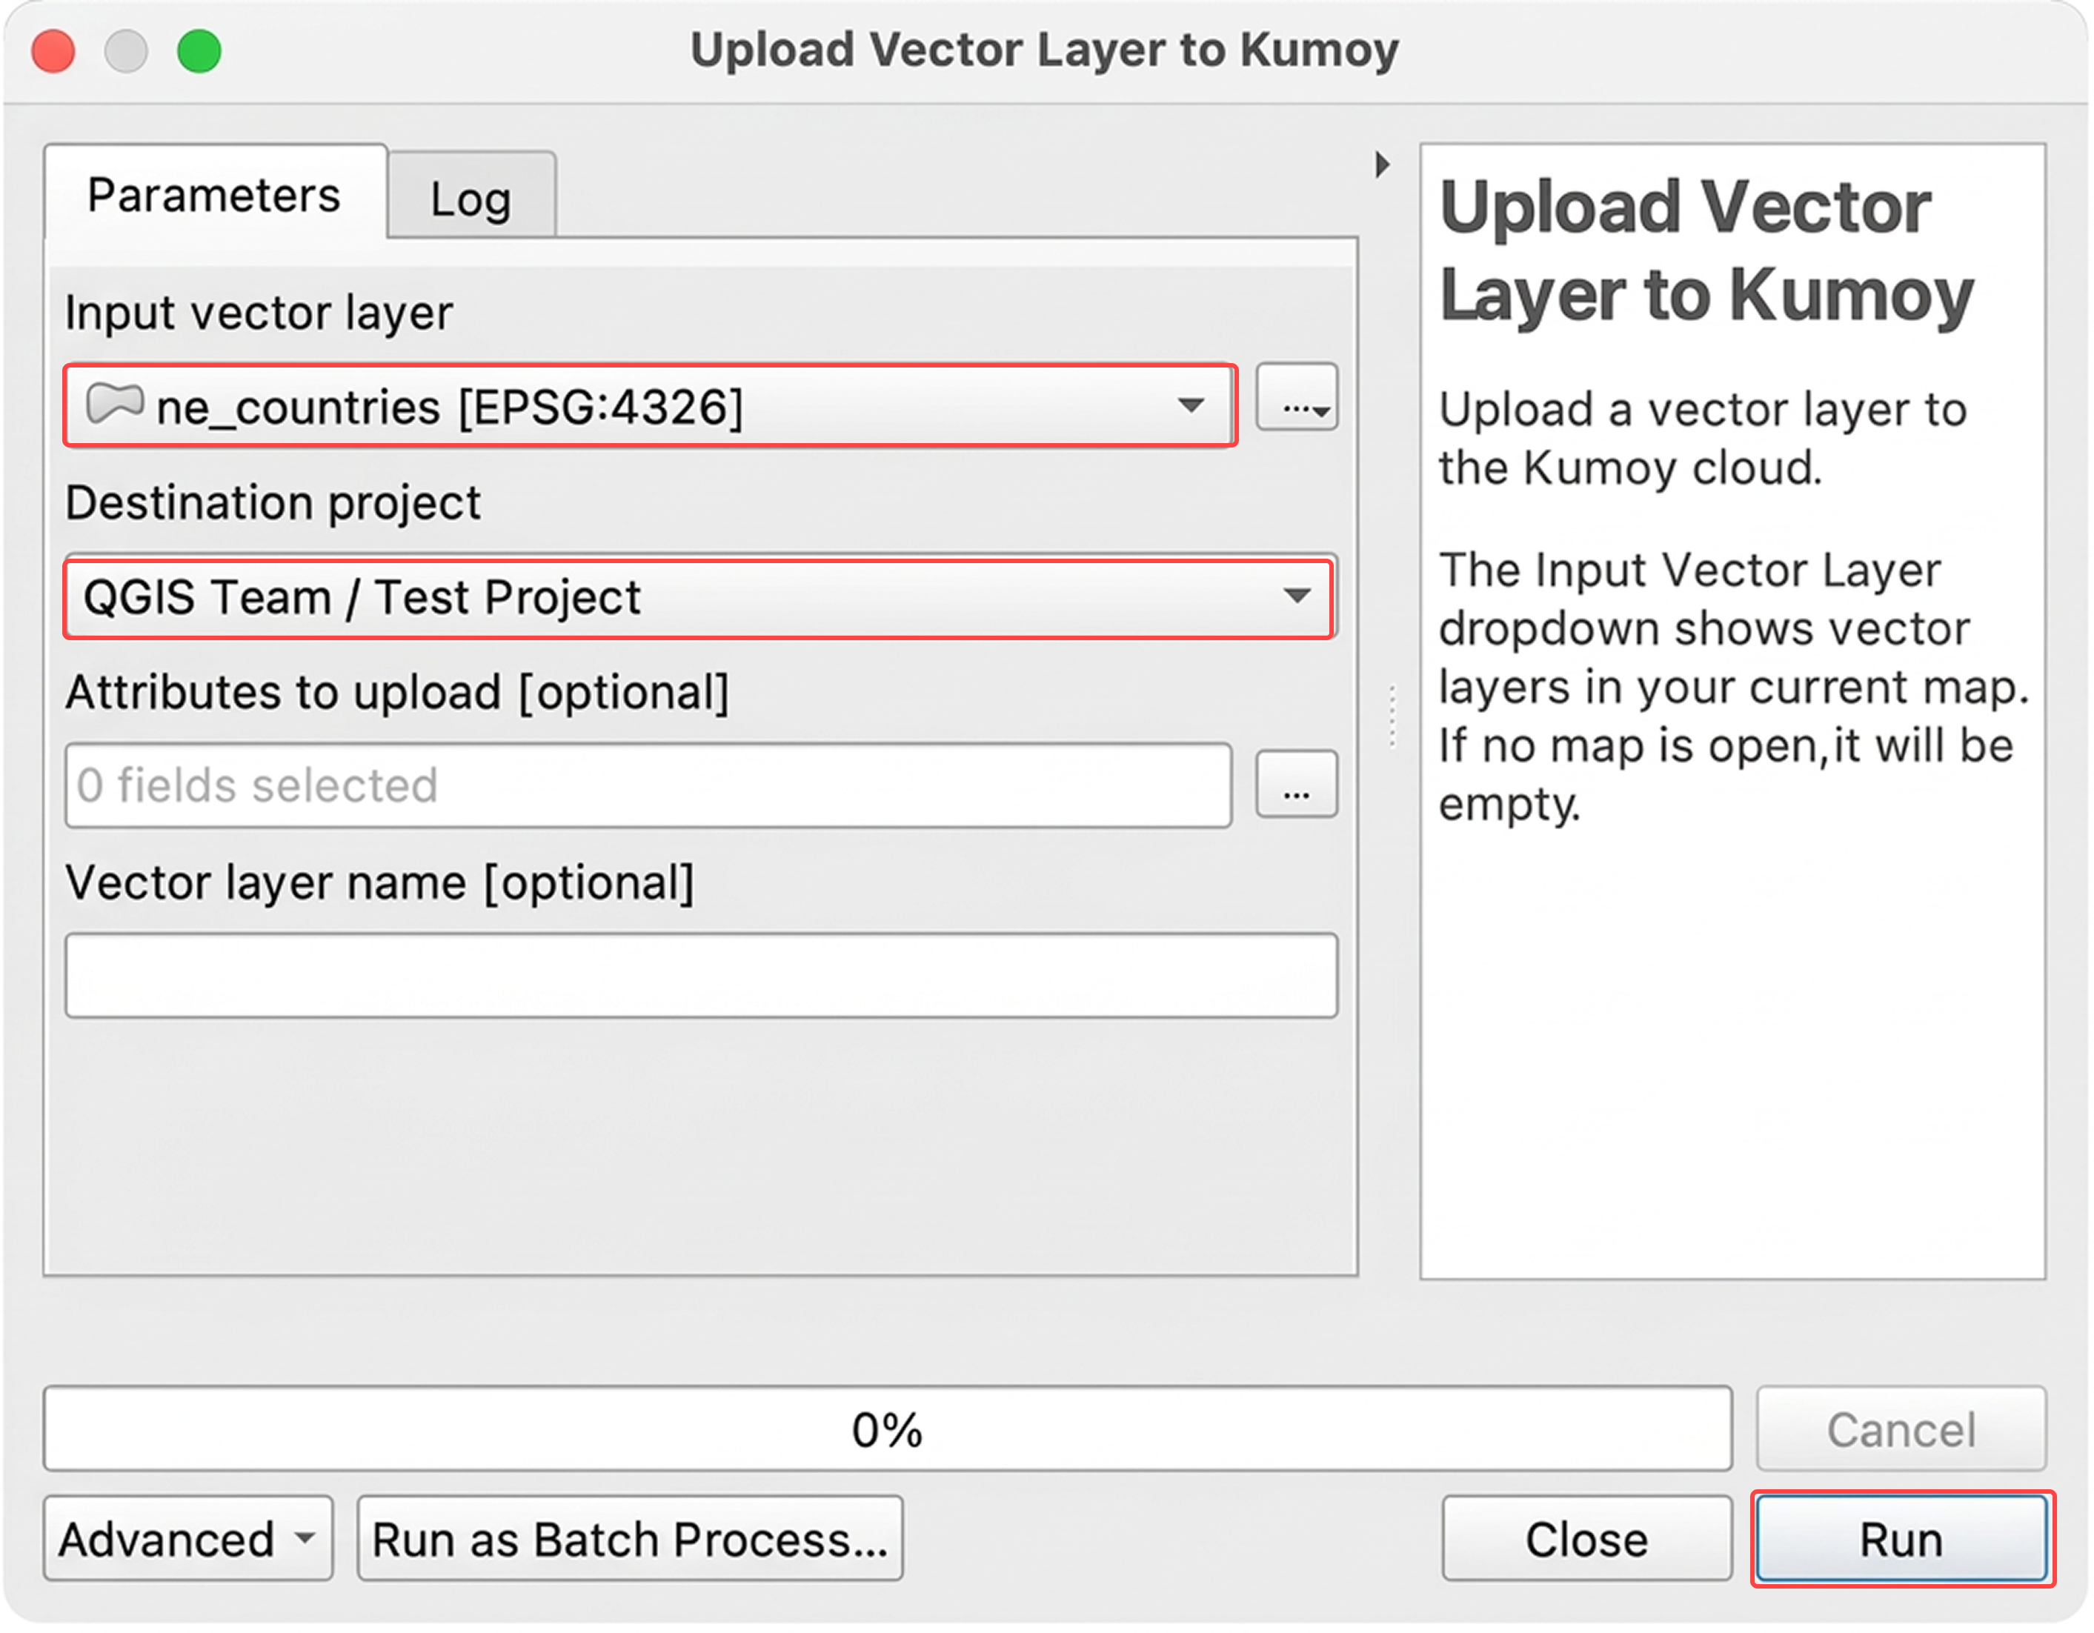Click the fields selected attributes box
Viewport: 2094px width, 1633px height.
[648, 785]
